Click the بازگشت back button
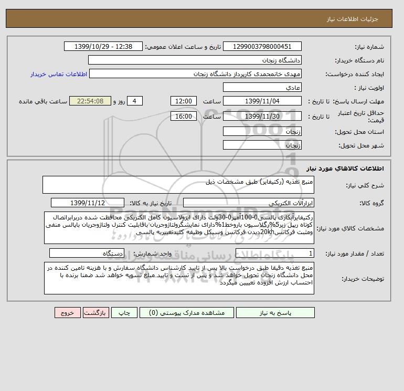This screenshot has height=391, width=404. (96, 313)
